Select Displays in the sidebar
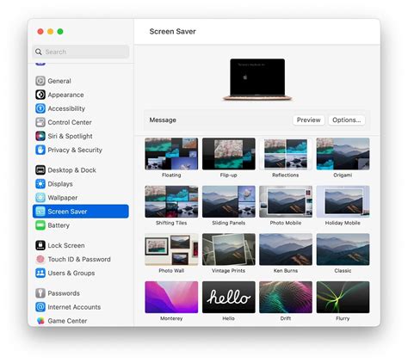408x363 pixels. (x=81, y=184)
